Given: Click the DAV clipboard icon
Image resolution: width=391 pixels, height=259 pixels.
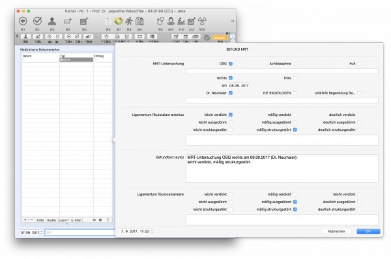Looking at the screenshot, I should point(192,21).
